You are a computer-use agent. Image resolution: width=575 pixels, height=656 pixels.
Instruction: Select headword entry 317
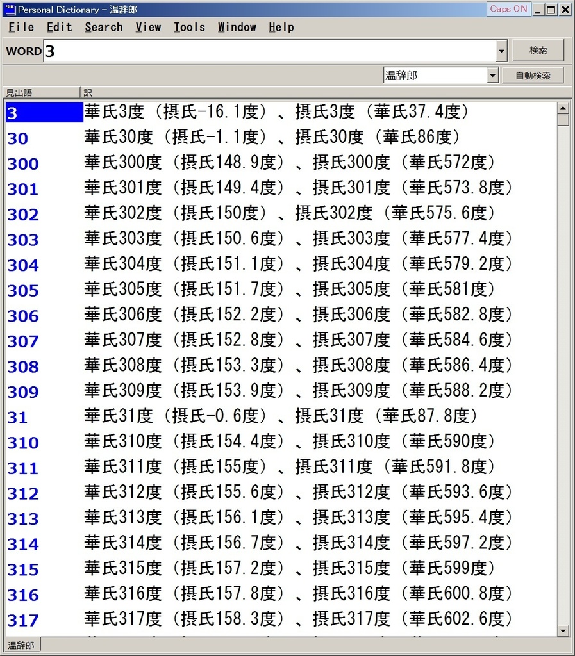[23, 620]
